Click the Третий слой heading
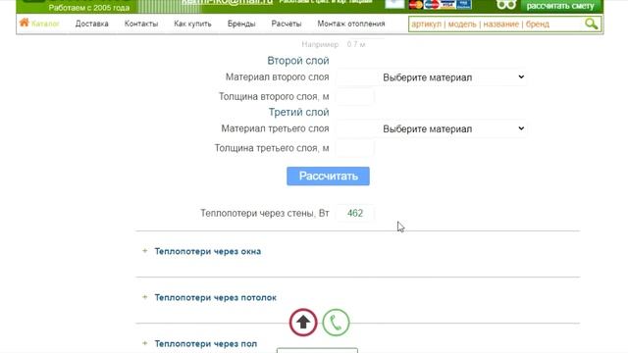This screenshot has height=353, width=628. [x=298, y=112]
